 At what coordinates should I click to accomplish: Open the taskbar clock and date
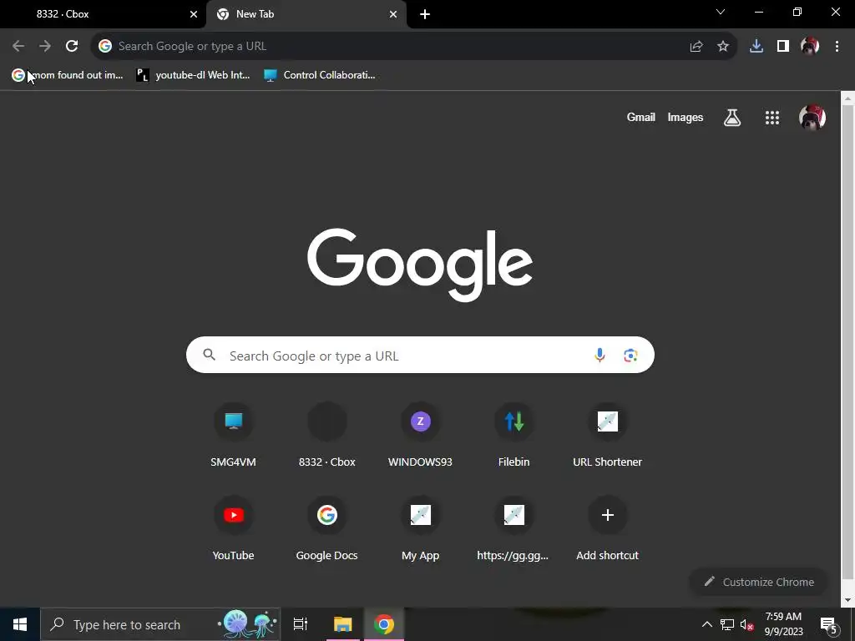pos(783,624)
